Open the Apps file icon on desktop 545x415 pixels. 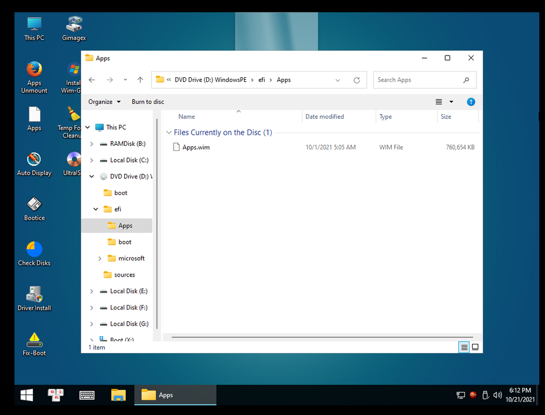(34, 119)
